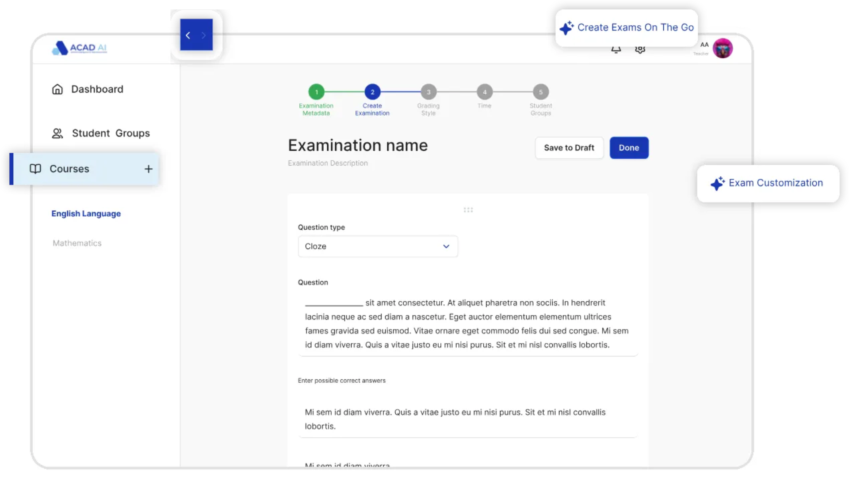
Task: Open the settings gear icon
Action: 640,49
